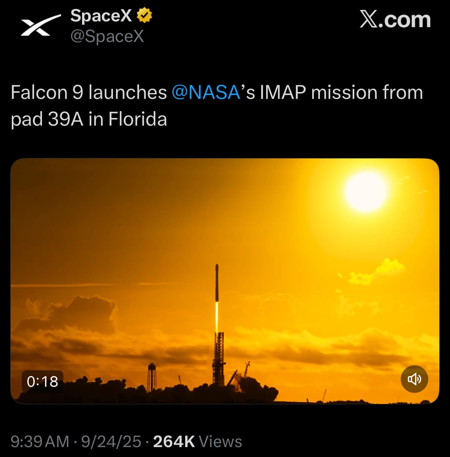Click the "pad 39A in Florida" text
This screenshot has width=450, height=457.
pos(89,119)
